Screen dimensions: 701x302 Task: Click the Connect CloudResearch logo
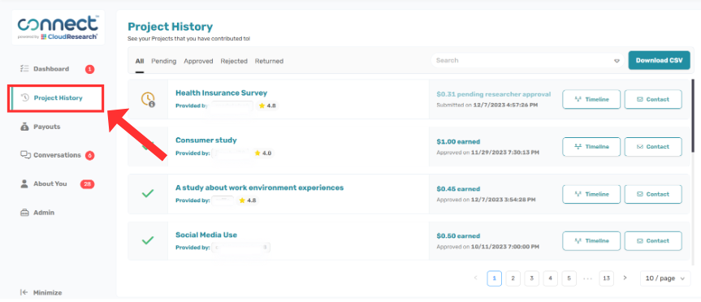pyautogui.click(x=58, y=28)
